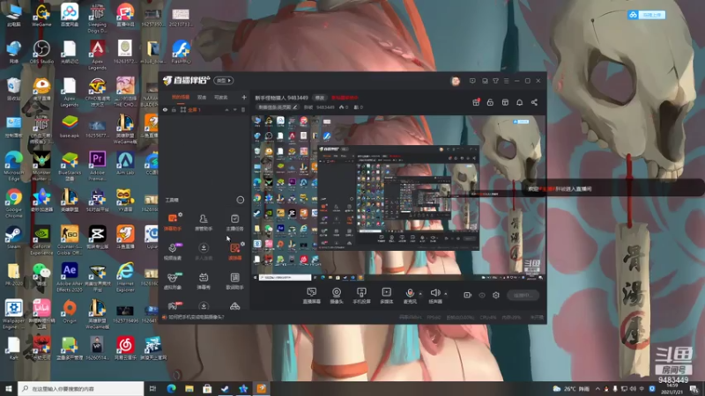Open the 虚拟形象 tool
Viewport: 705px width, 396px height.
point(173,281)
